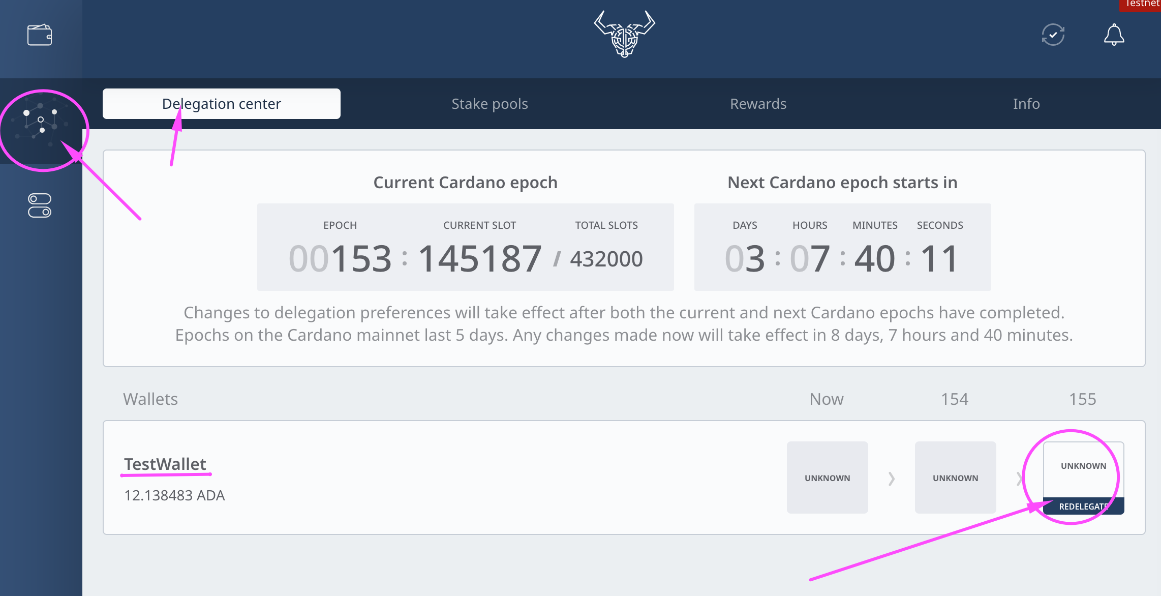The image size is (1161, 596).
Task: Click the Daedalus bull logo
Action: [624, 34]
